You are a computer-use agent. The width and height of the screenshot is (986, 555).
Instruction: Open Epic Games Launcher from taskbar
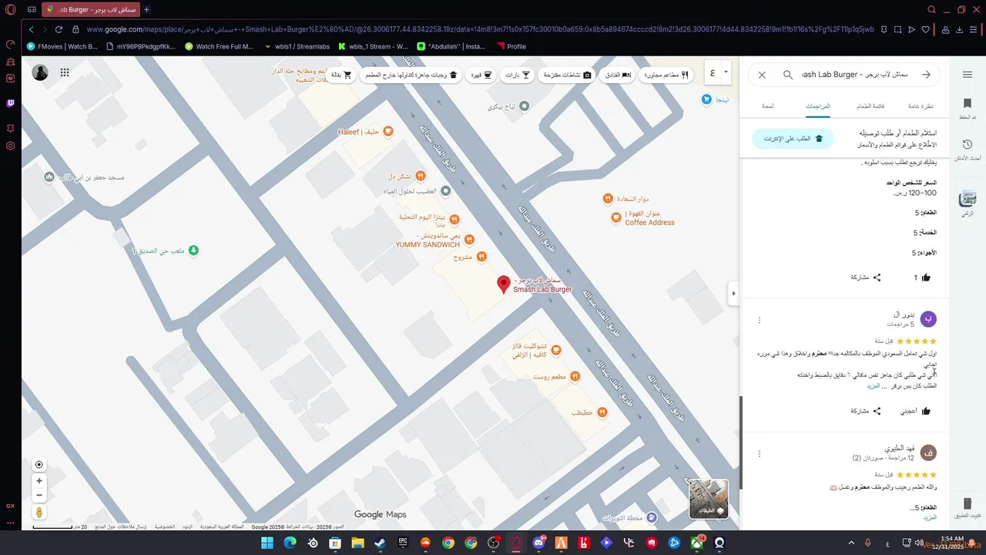pos(403,543)
